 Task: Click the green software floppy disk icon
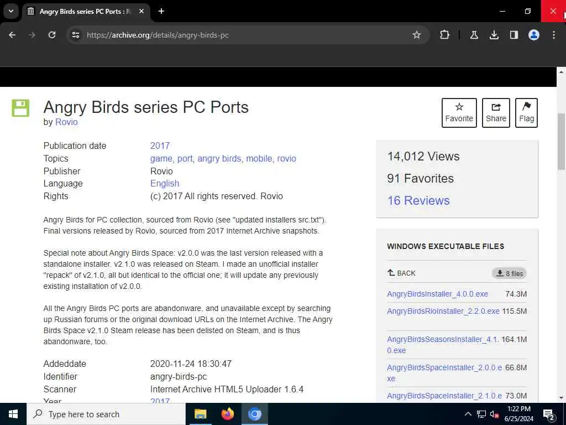20,108
